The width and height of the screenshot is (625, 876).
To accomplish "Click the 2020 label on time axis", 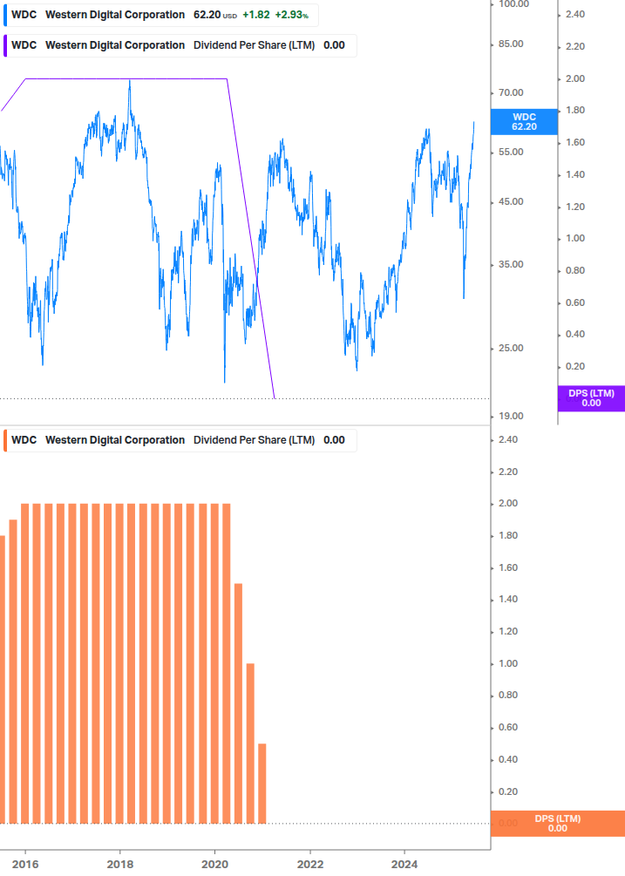I will [x=215, y=865].
